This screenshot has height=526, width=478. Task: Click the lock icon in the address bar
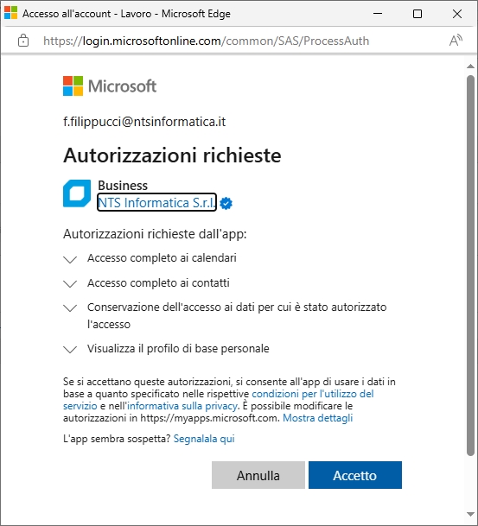click(23, 41)
